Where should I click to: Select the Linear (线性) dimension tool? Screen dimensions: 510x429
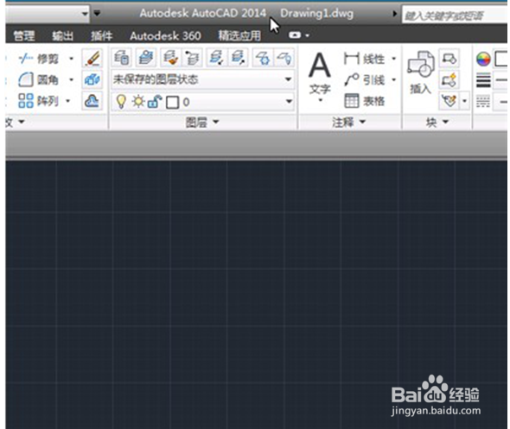point(364,59)
